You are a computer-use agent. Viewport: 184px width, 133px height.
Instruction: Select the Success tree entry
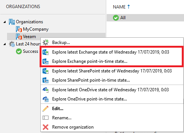pos(30,51)
